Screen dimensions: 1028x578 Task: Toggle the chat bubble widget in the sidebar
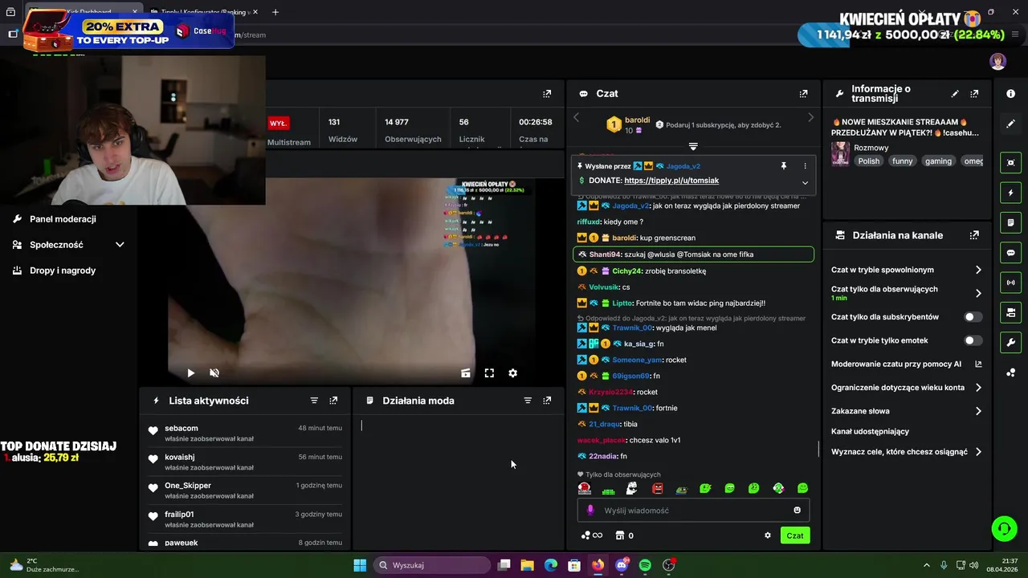click(x=1010, y=253)
